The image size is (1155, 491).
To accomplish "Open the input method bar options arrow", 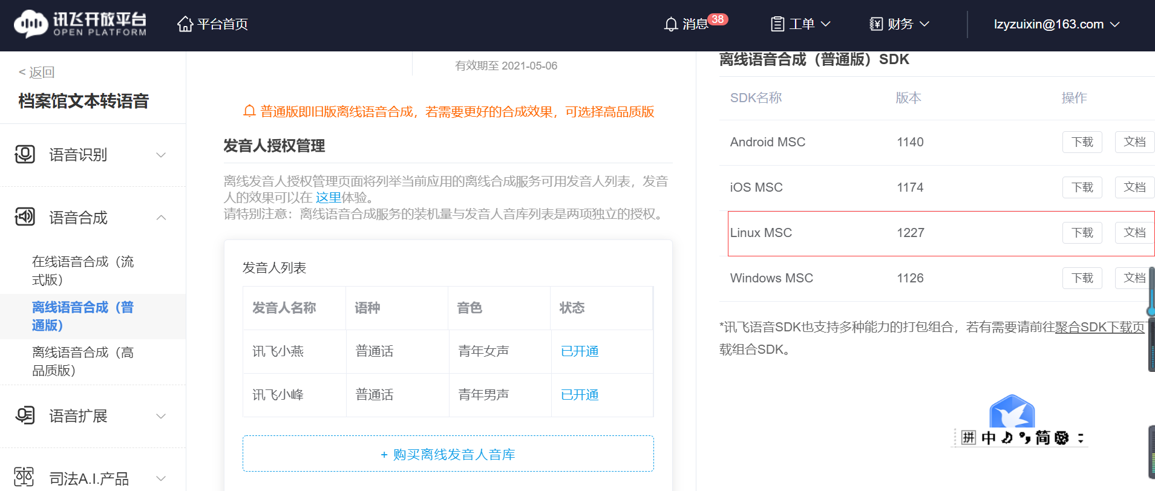I will coord(1081,438).
